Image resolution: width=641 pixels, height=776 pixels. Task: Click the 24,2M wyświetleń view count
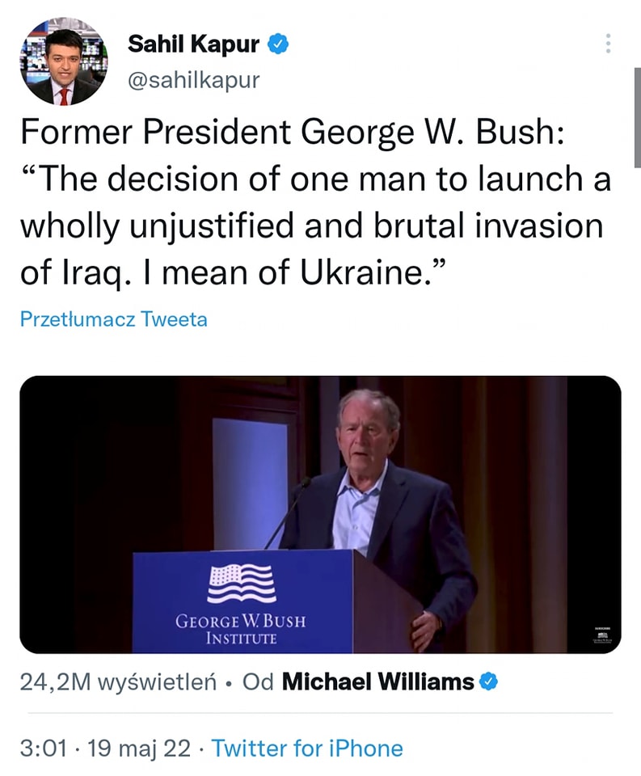click(116, 682)
